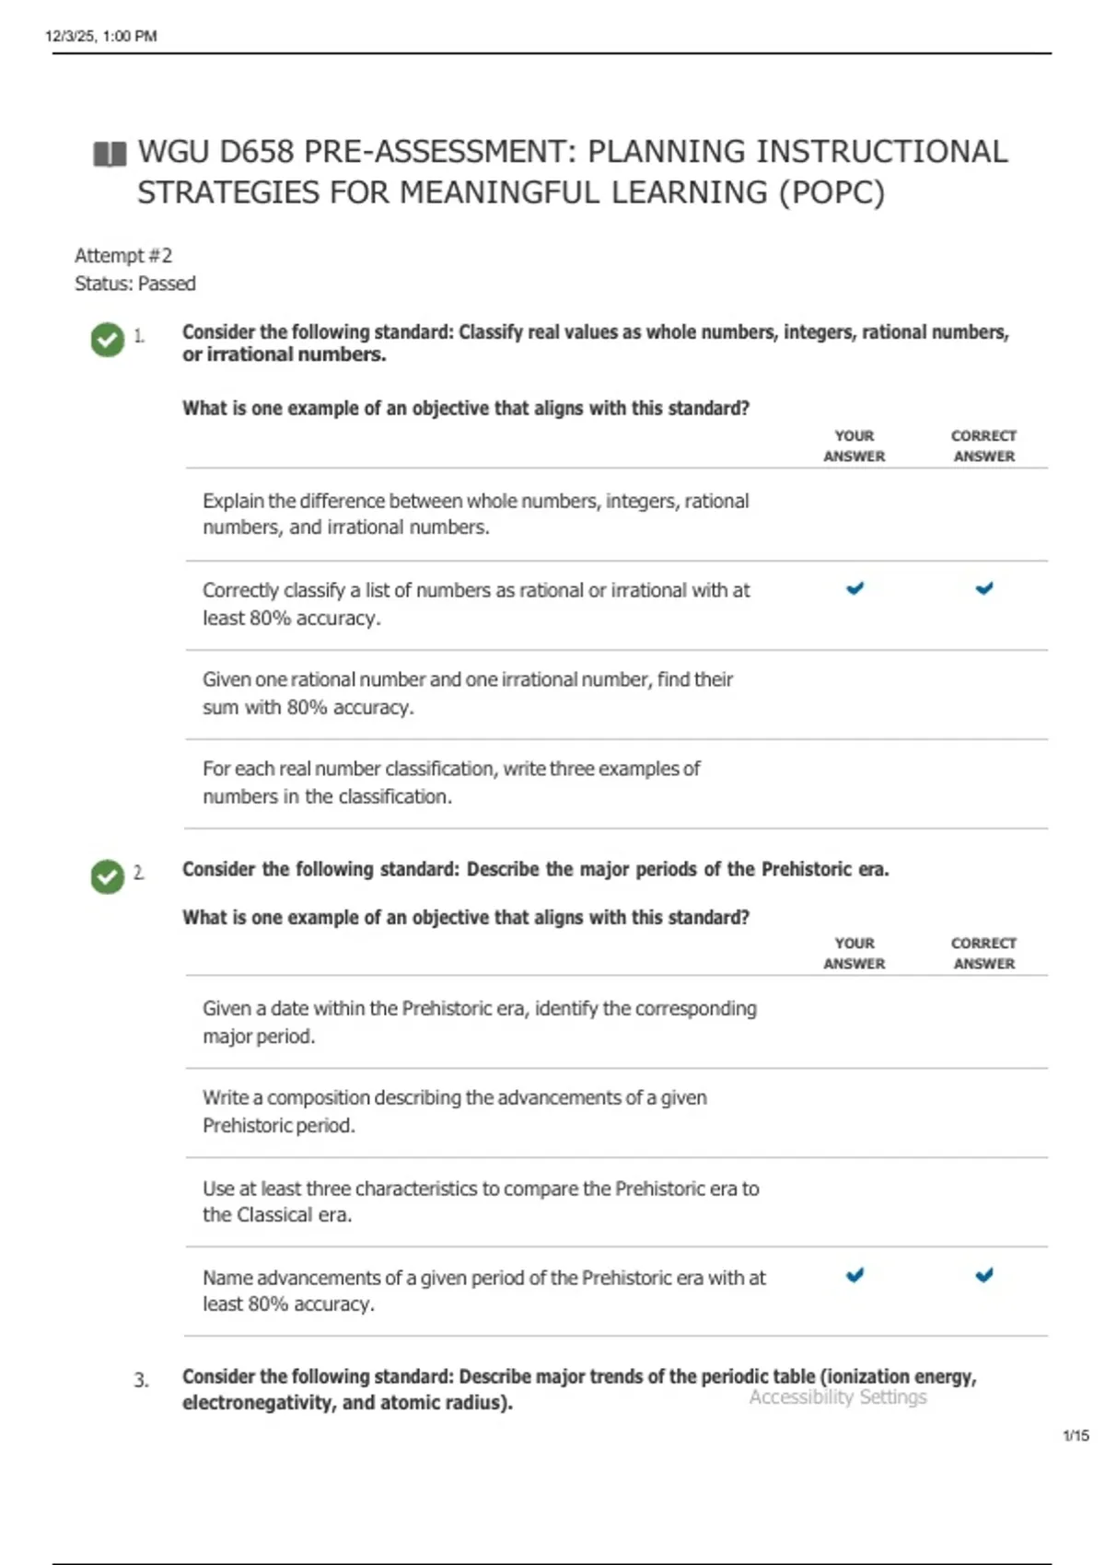The width and height of the screenshot is (1105, 1565).
Task: Open the Accessibility Settings link
Action: 837,1397
